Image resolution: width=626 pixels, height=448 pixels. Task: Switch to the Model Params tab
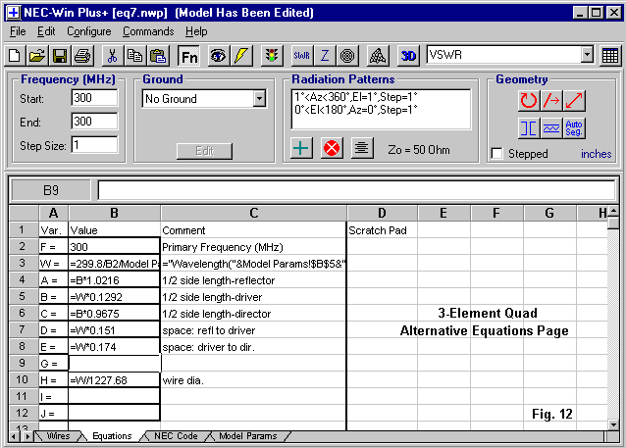[x=247, y=436]
